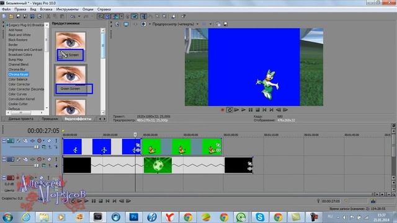The width and height of the screenshot is (397, 223).
Task: Open the Инструменты menu
Action: click(68, 9)
